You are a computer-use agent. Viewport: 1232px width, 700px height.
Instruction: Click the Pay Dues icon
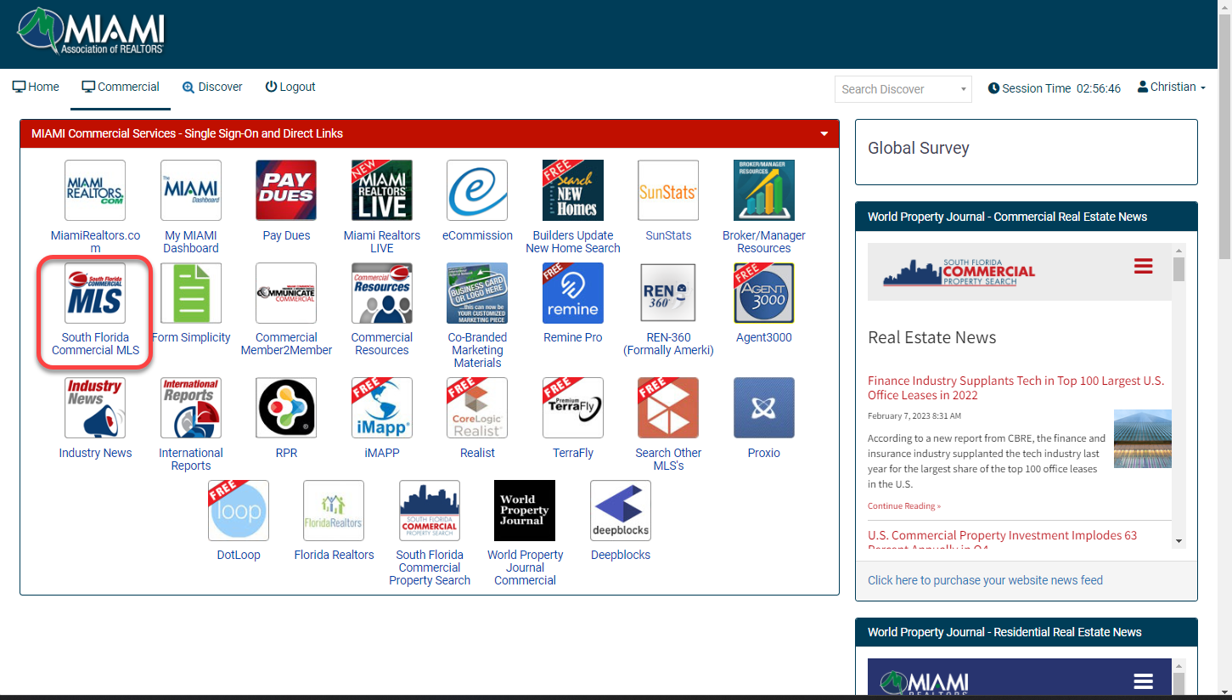(x=286, y=190)
